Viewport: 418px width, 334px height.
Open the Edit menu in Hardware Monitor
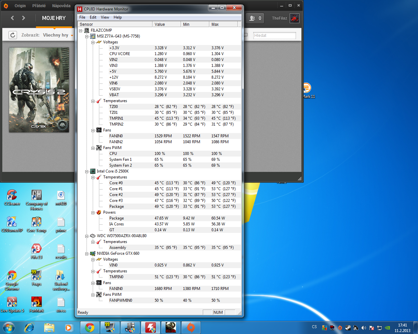coord(93,17)
